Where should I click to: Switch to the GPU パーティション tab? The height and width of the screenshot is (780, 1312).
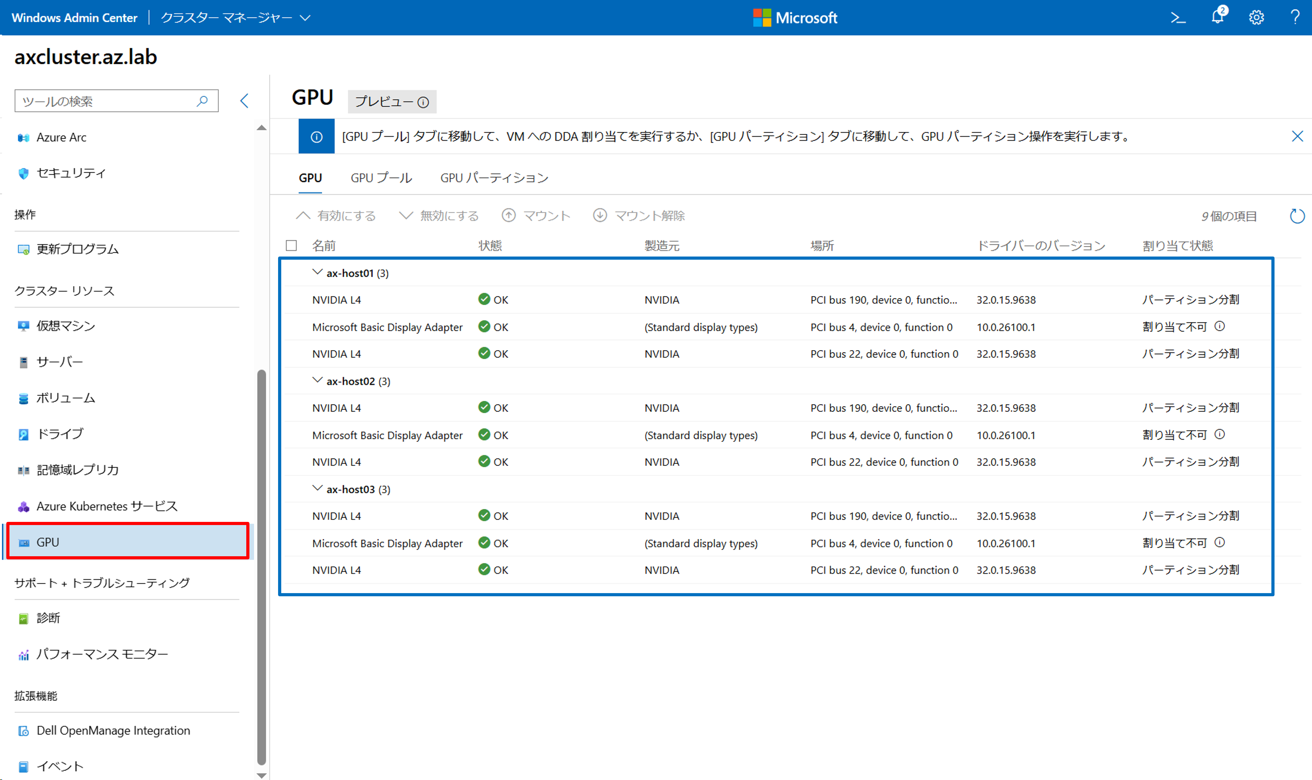[494, 178]
